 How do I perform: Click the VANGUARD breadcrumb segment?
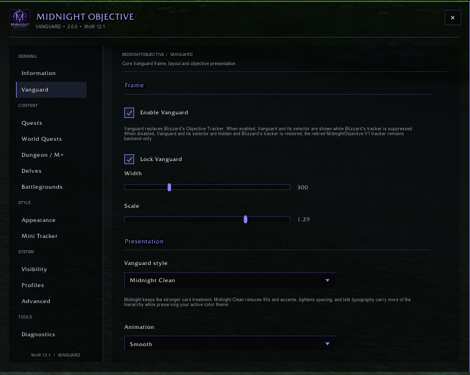click(x=181, y=55)
